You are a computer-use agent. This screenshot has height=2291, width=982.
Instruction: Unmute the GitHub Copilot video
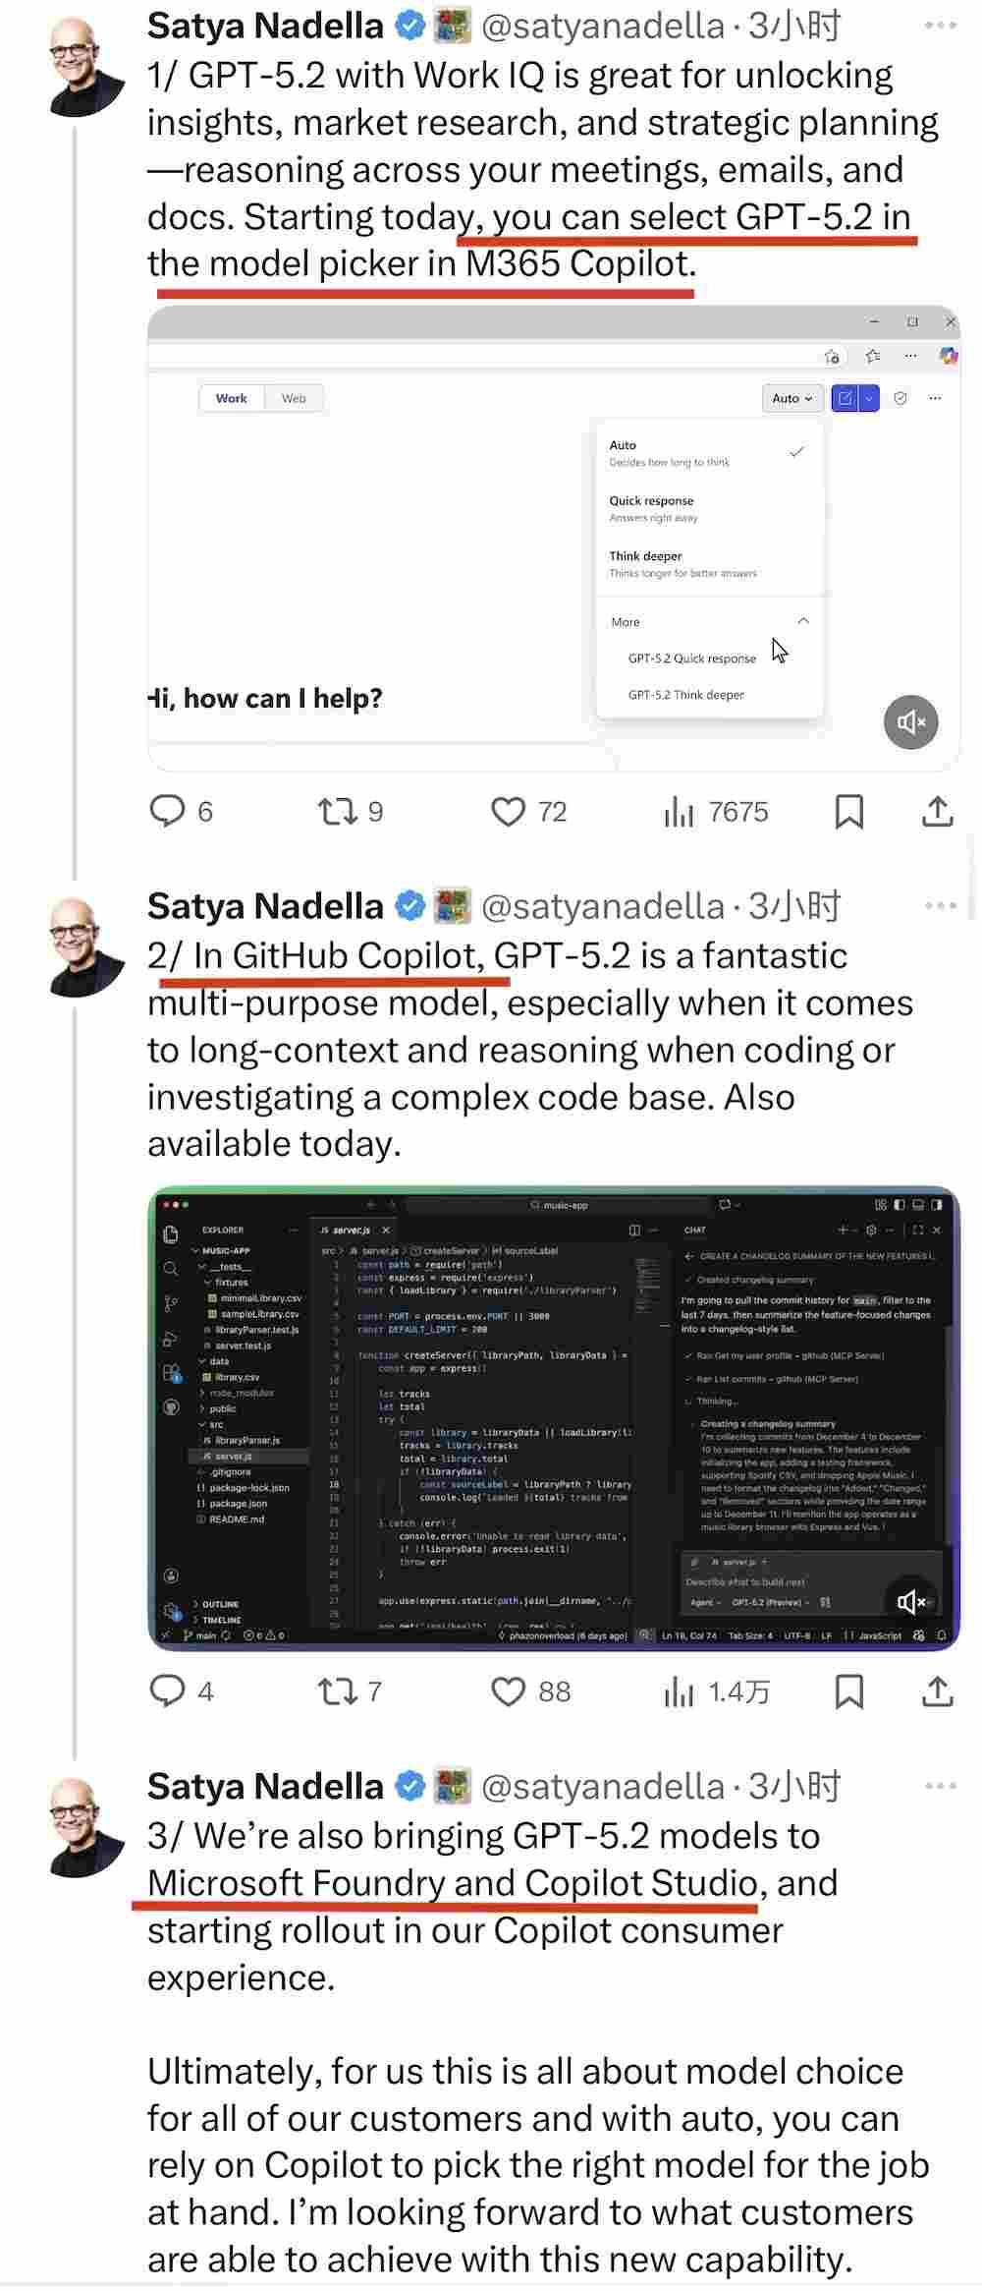click(911, 1602)
